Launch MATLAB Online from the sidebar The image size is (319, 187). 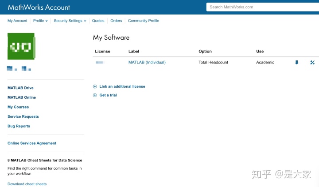[22, 97]
